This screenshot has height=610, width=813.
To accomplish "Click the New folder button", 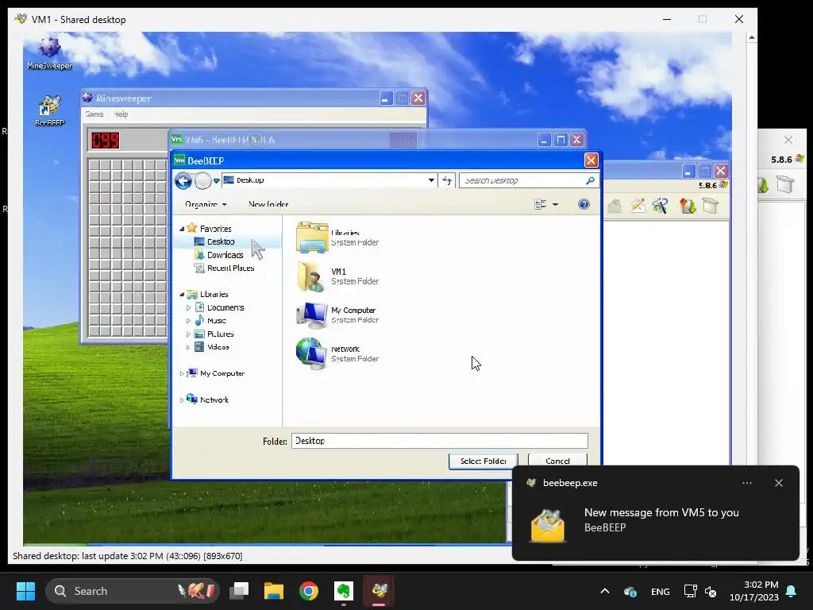I will [x=268, y=204].
